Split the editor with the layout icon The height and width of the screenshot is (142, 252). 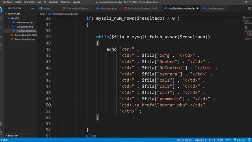coord(250,8)
